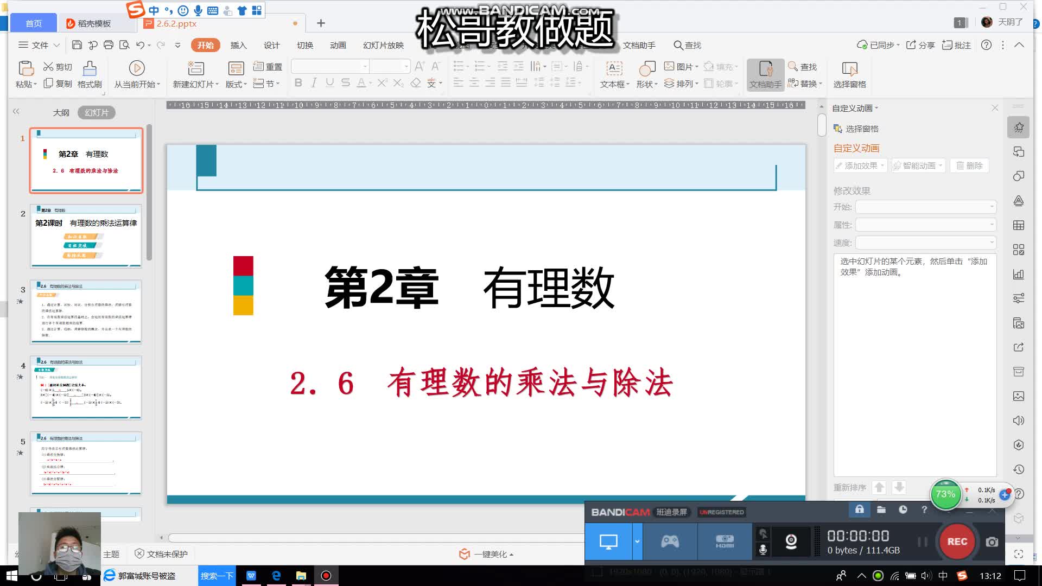Select the Format Painter (格式刷) icon
This screenshot has height=586, width=1042.
90,68
